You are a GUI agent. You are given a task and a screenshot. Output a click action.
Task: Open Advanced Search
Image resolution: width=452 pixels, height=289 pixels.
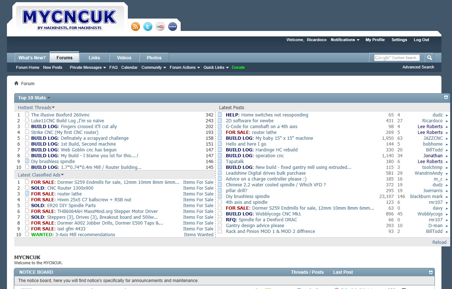click(418, 67)
